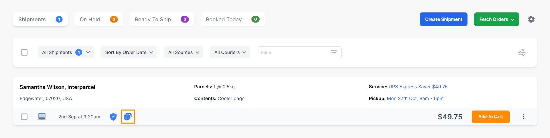The height and width of the screenshot is (138, 550).
Task: Open the Sort By Order Date dropdown
Action: (129, 52)
